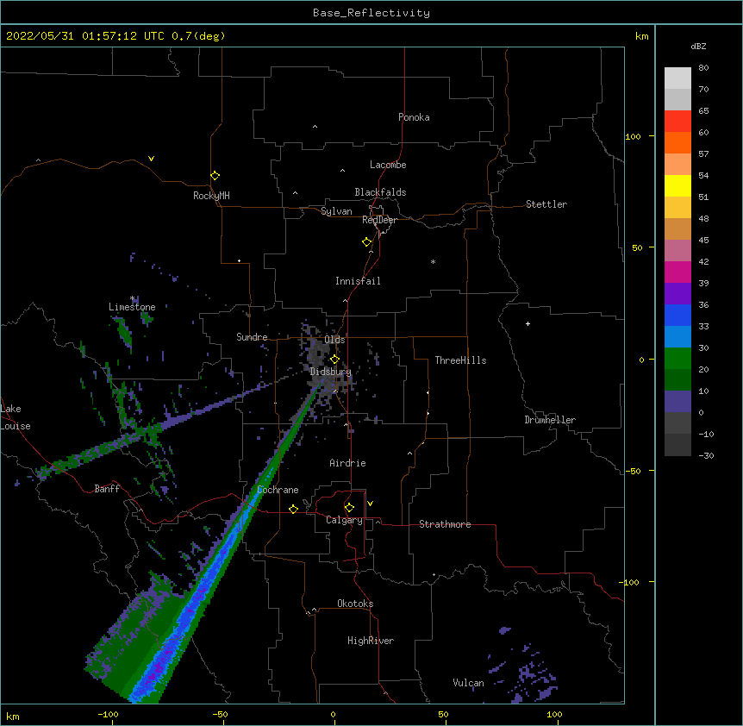Viewport: 743px width, 726px height.
Task: Click the Lake Louise label
Action: [16, 417]
